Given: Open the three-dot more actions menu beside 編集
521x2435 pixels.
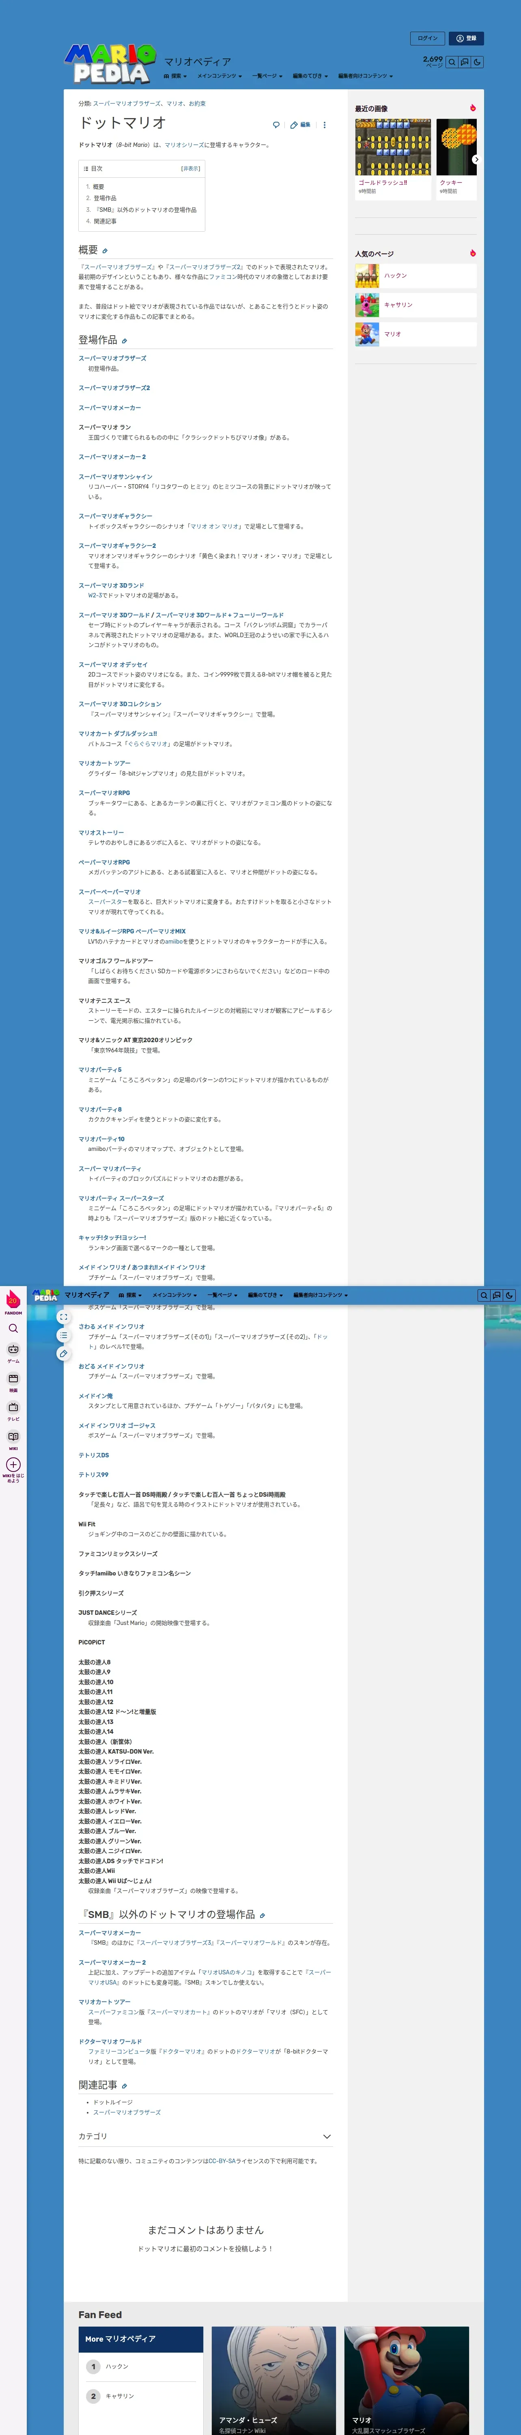Looking at the screenshot, I should 324,125.
